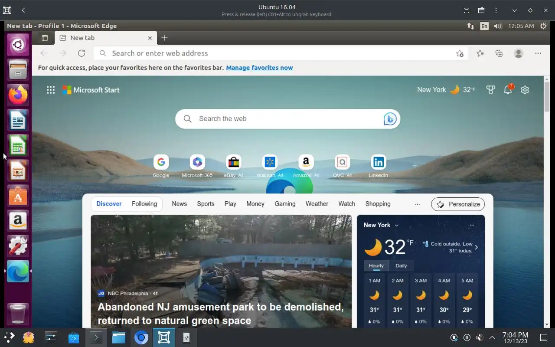Open the Edge tab actions menu
Image resolution: width=555 pixels, height=347 pixels.
[x=45, y=38]
